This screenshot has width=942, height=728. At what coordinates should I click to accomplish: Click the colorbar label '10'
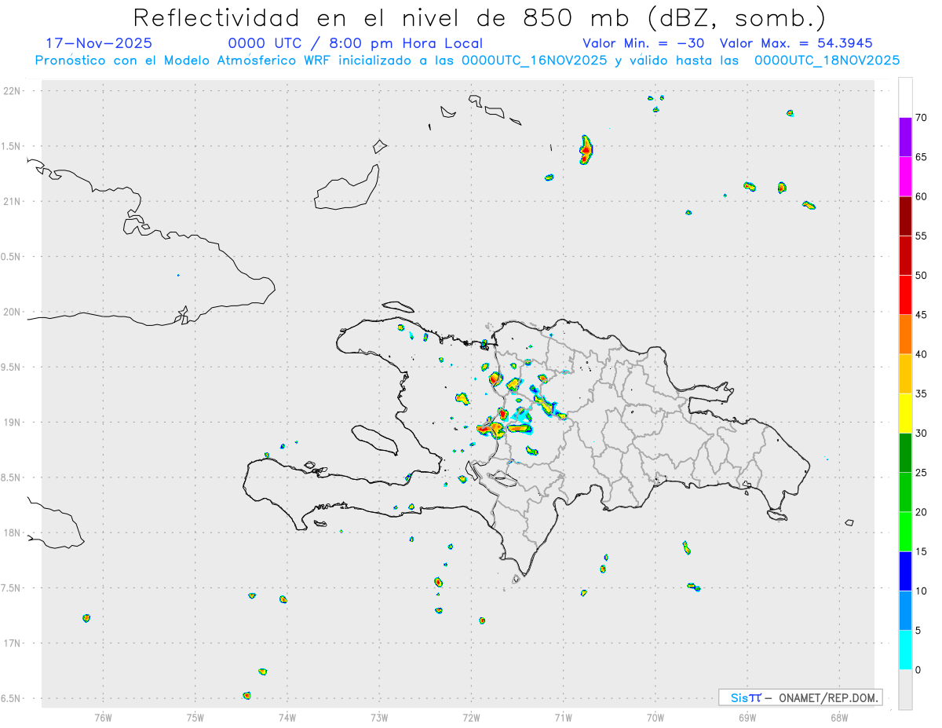[922, 591]
